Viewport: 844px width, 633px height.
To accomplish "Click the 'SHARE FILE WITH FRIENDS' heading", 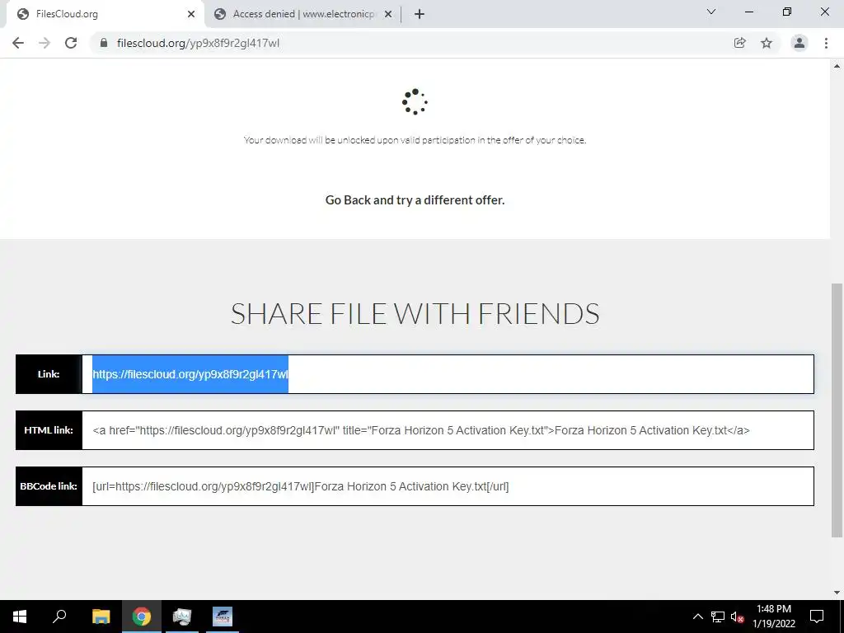I will click(415, 314).
